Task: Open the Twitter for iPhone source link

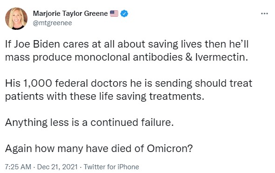Action: pos(111,166)
